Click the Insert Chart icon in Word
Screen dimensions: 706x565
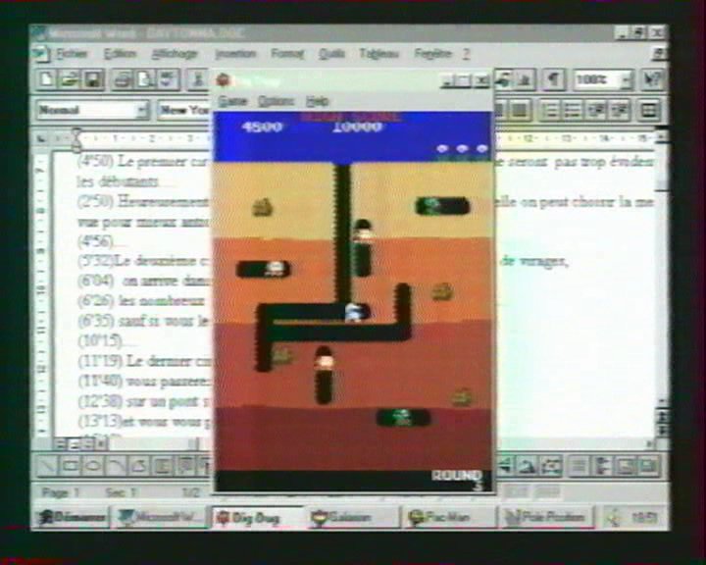525,79
